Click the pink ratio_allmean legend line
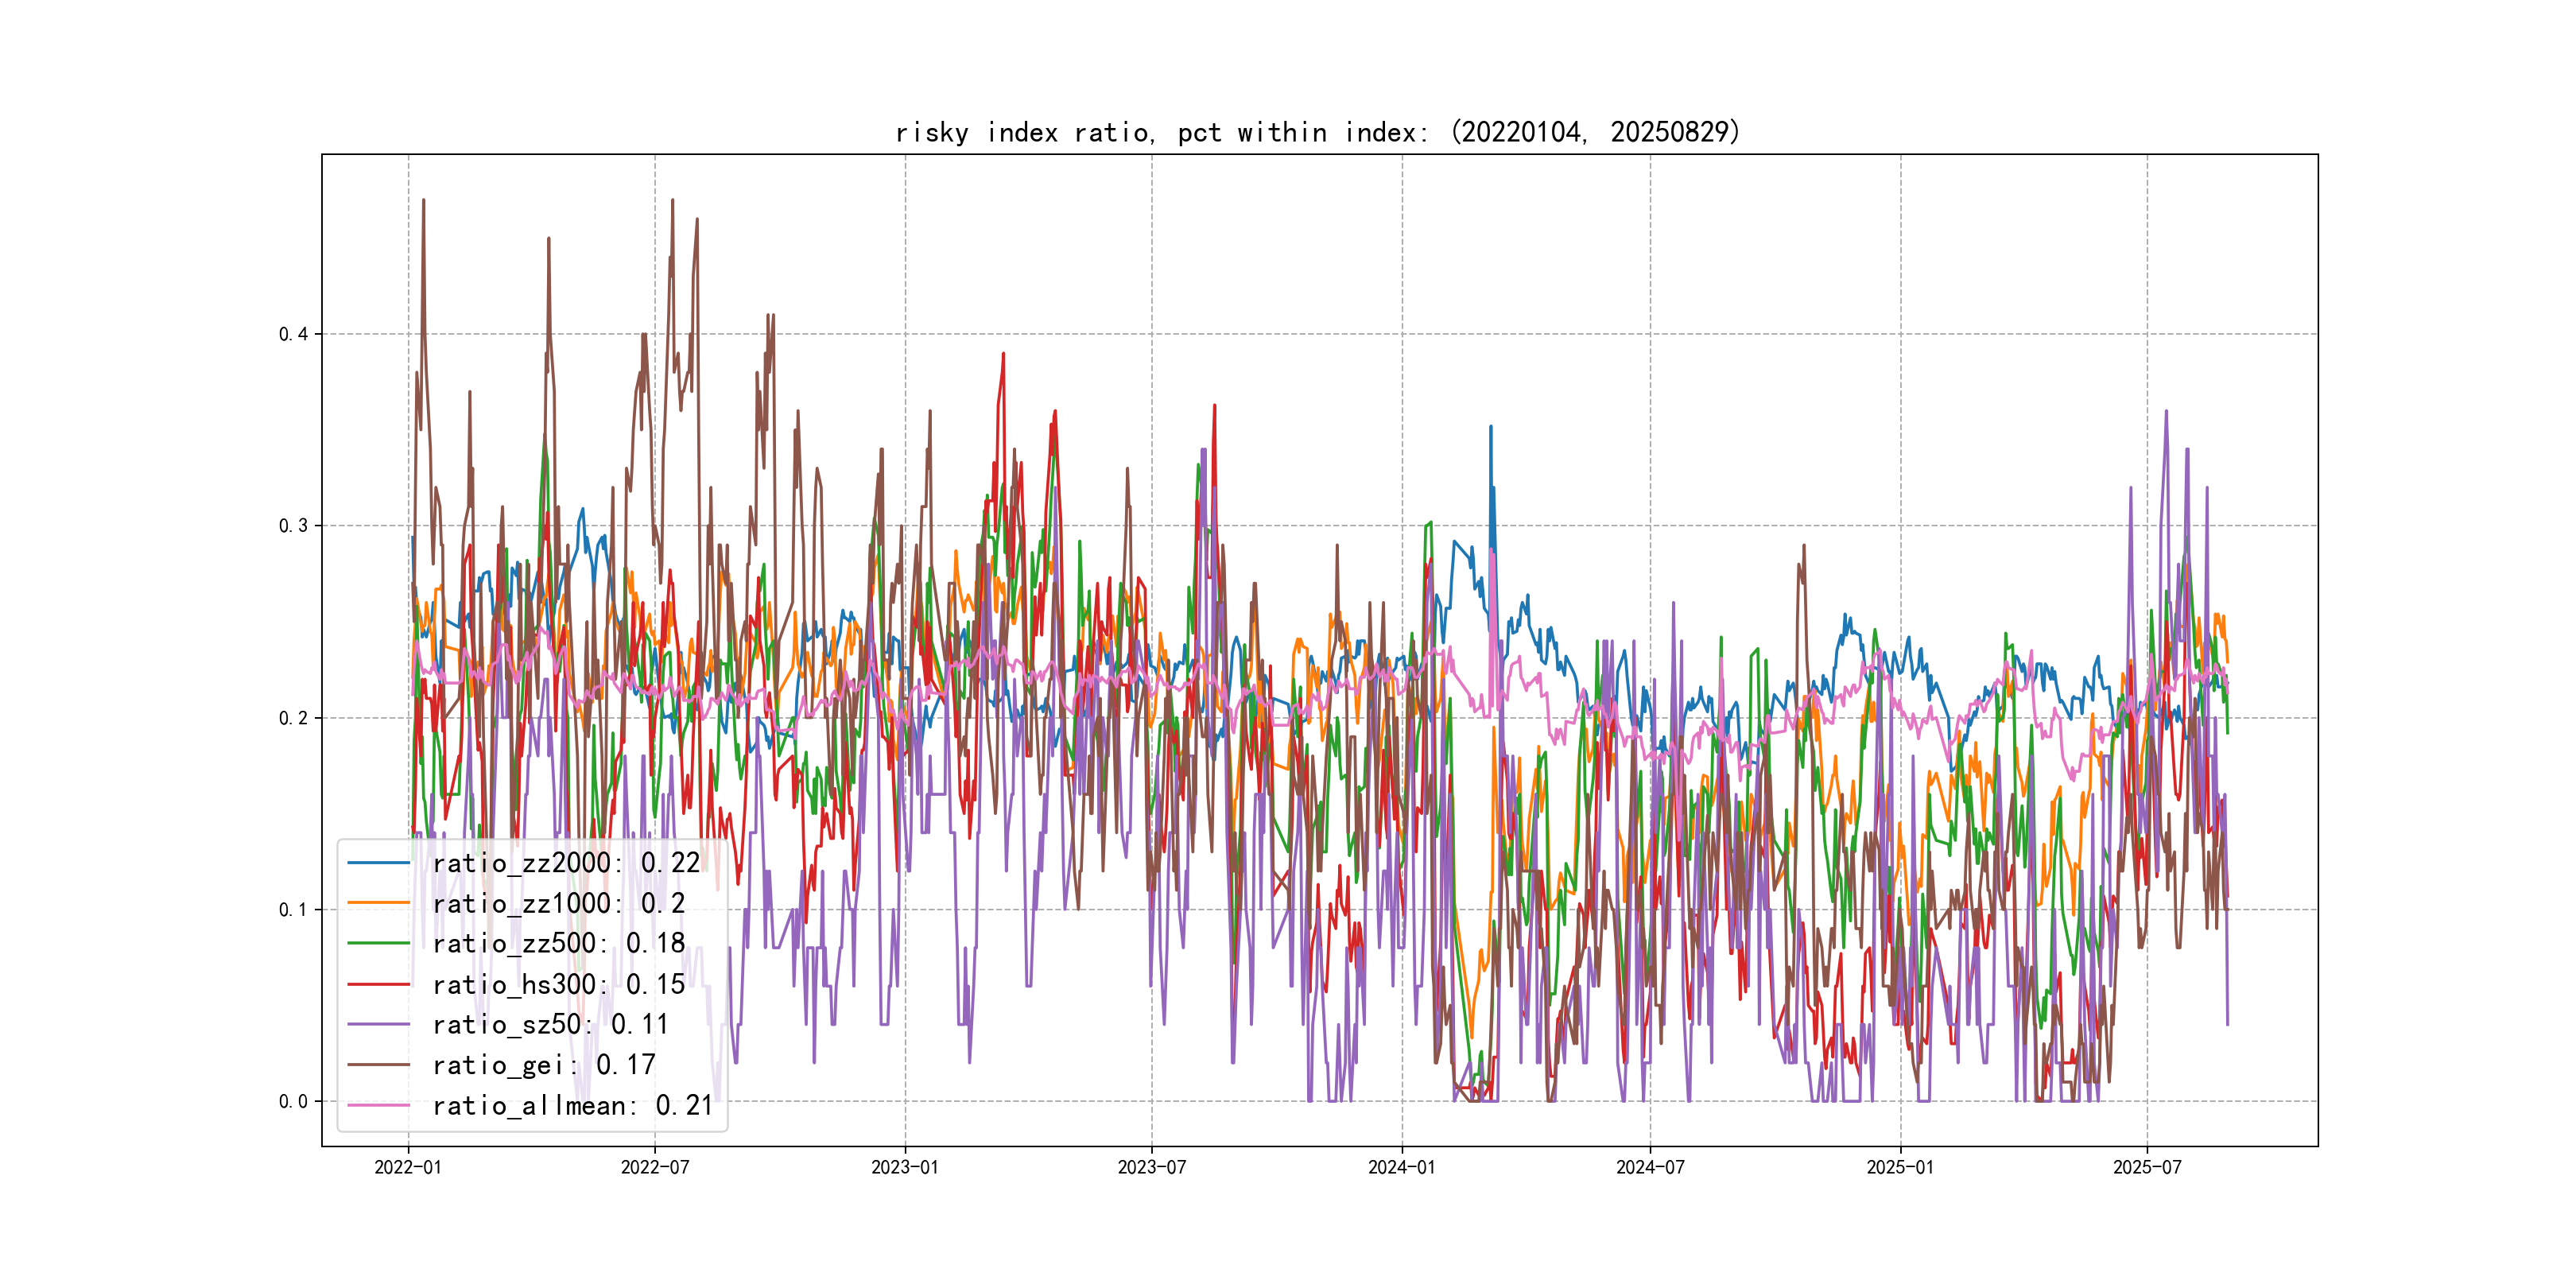 click(378, 1105)
